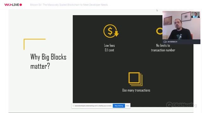202x113 pixels.
Task: Click the Hide link in sharing bar
Action: coord(128,106)
